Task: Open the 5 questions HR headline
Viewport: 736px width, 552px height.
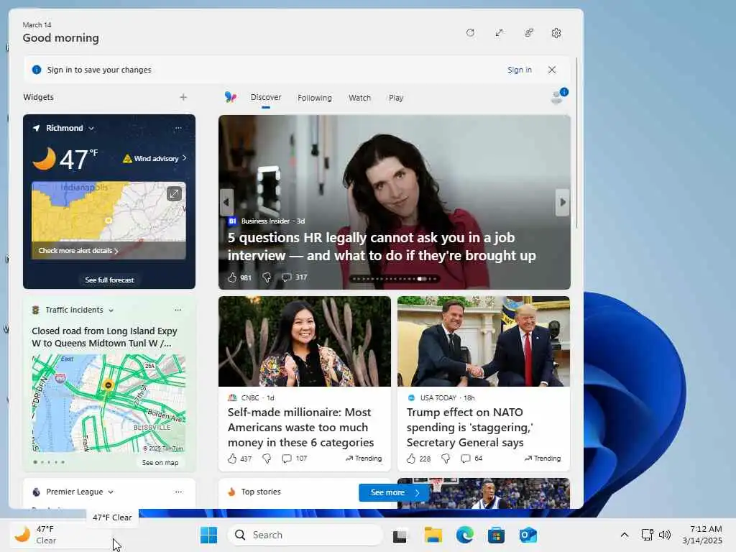Action: 382,247
